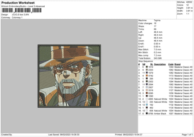
Task: Click 'Wilcom EmbroideryStudio – Level 3 Advanced' text
Action: coord(23,6)
